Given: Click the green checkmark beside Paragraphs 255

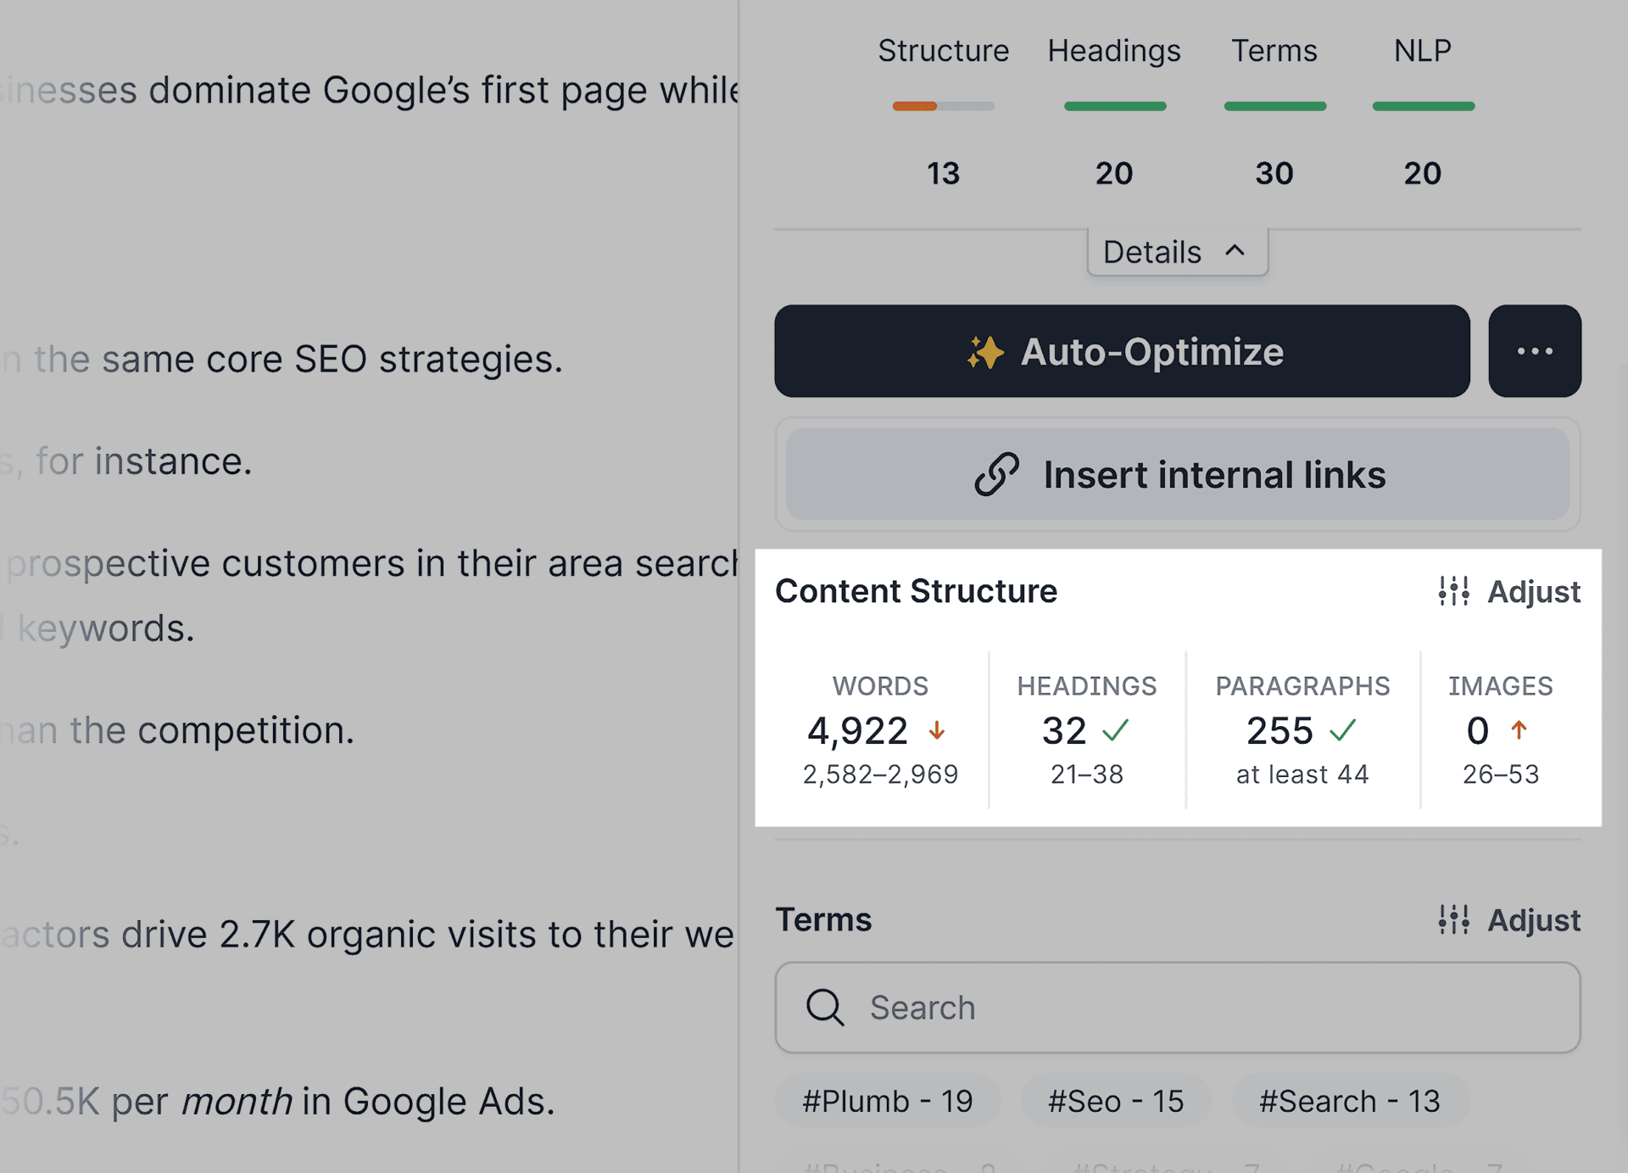Looking at the screenshot, I should (x=1341, y=730).
